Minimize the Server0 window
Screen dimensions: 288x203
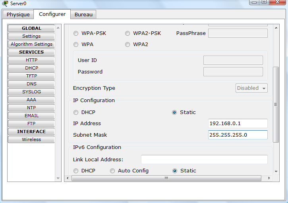click(x=254, y=2)
